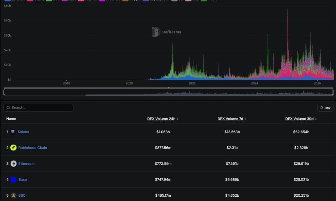Click the $20b y-axis label
This screenshot has width=336, height=201.
click(x=7, y=50)
